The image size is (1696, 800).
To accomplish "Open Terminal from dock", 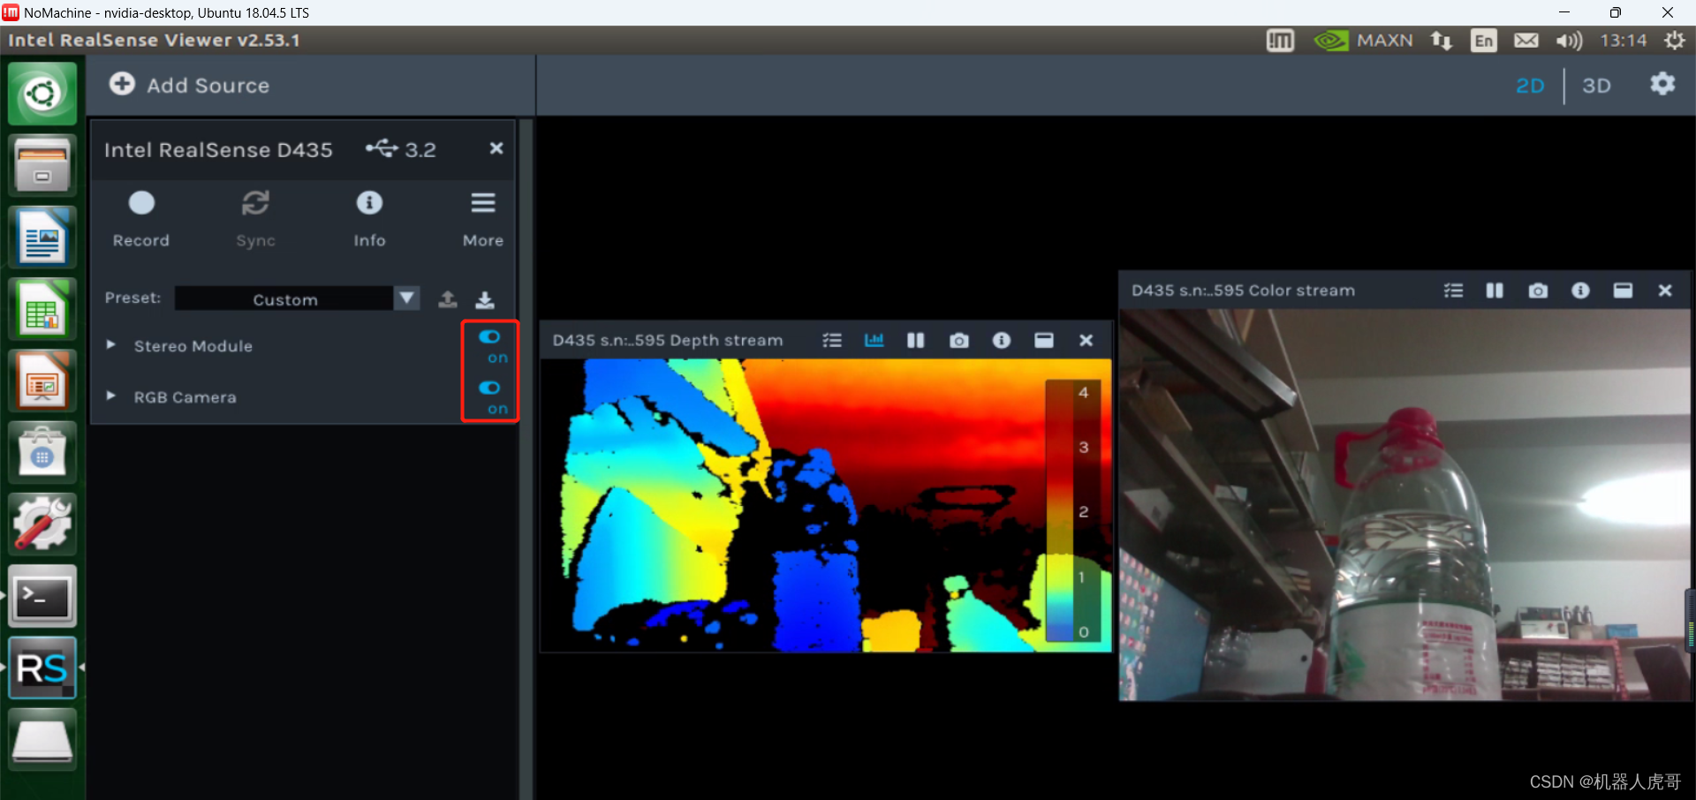I will (42, 596).
